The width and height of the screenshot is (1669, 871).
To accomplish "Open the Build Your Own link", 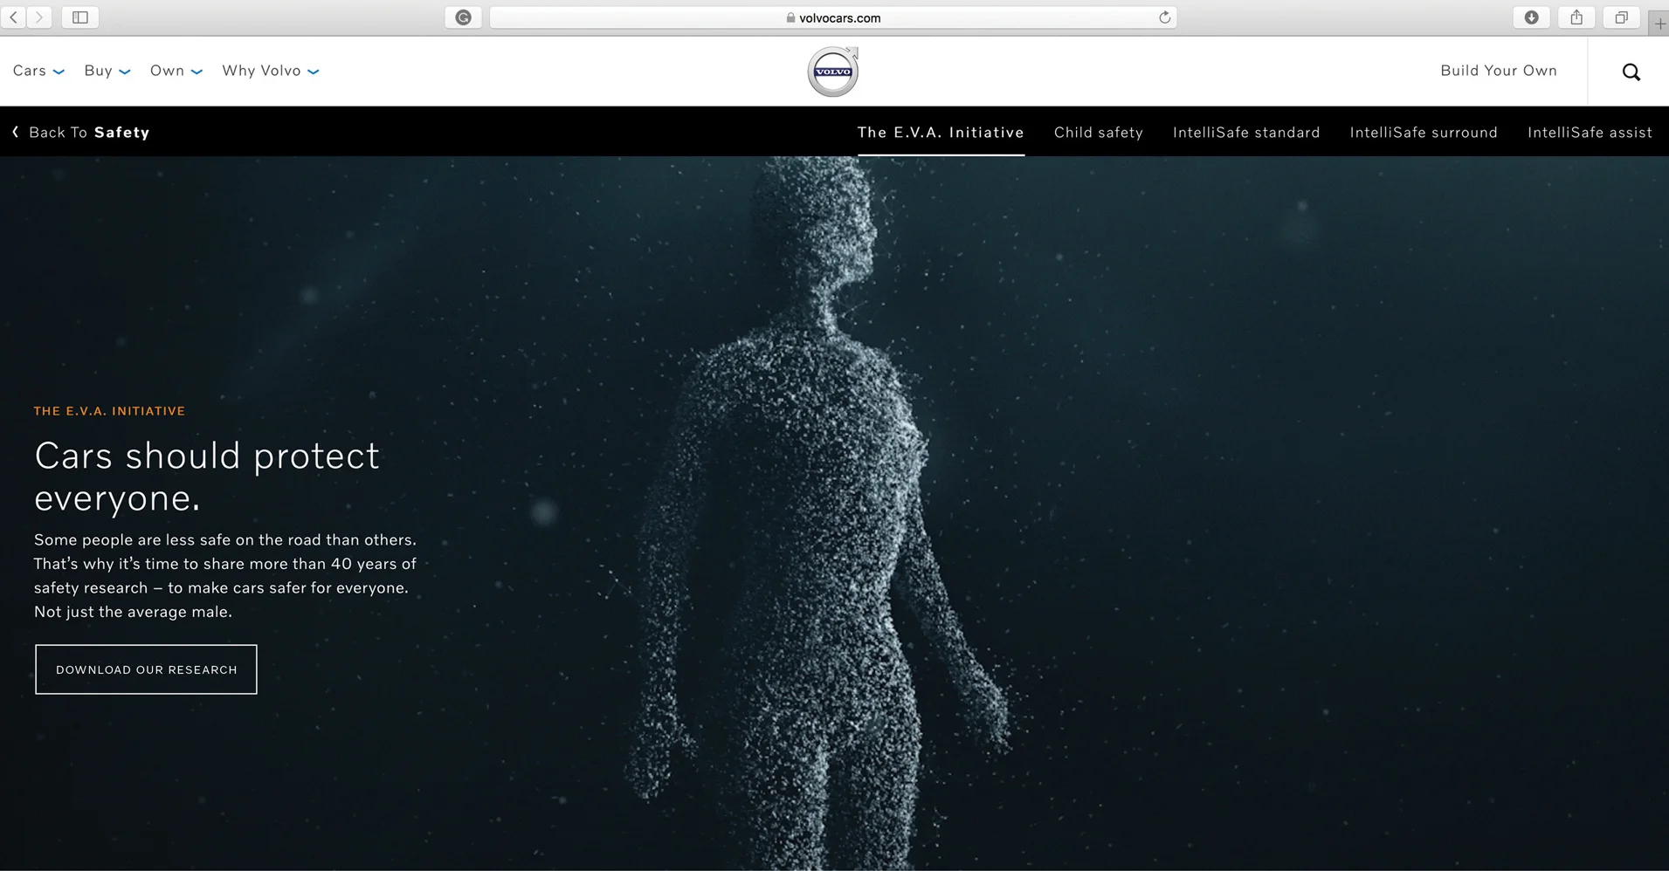I will coord(1499,71).
